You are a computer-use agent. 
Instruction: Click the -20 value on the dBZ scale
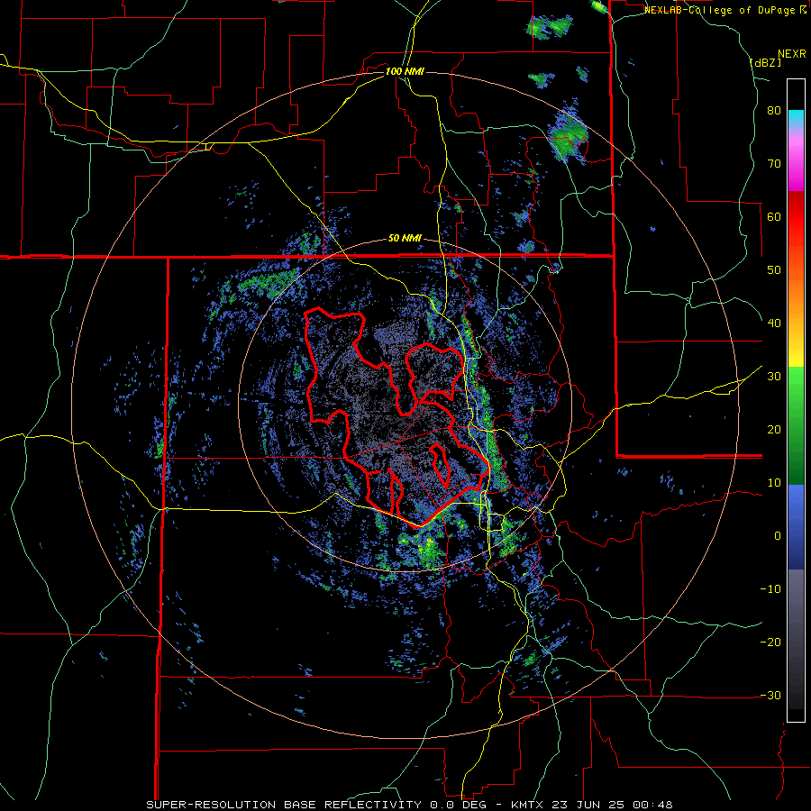[x=770, y=642]
